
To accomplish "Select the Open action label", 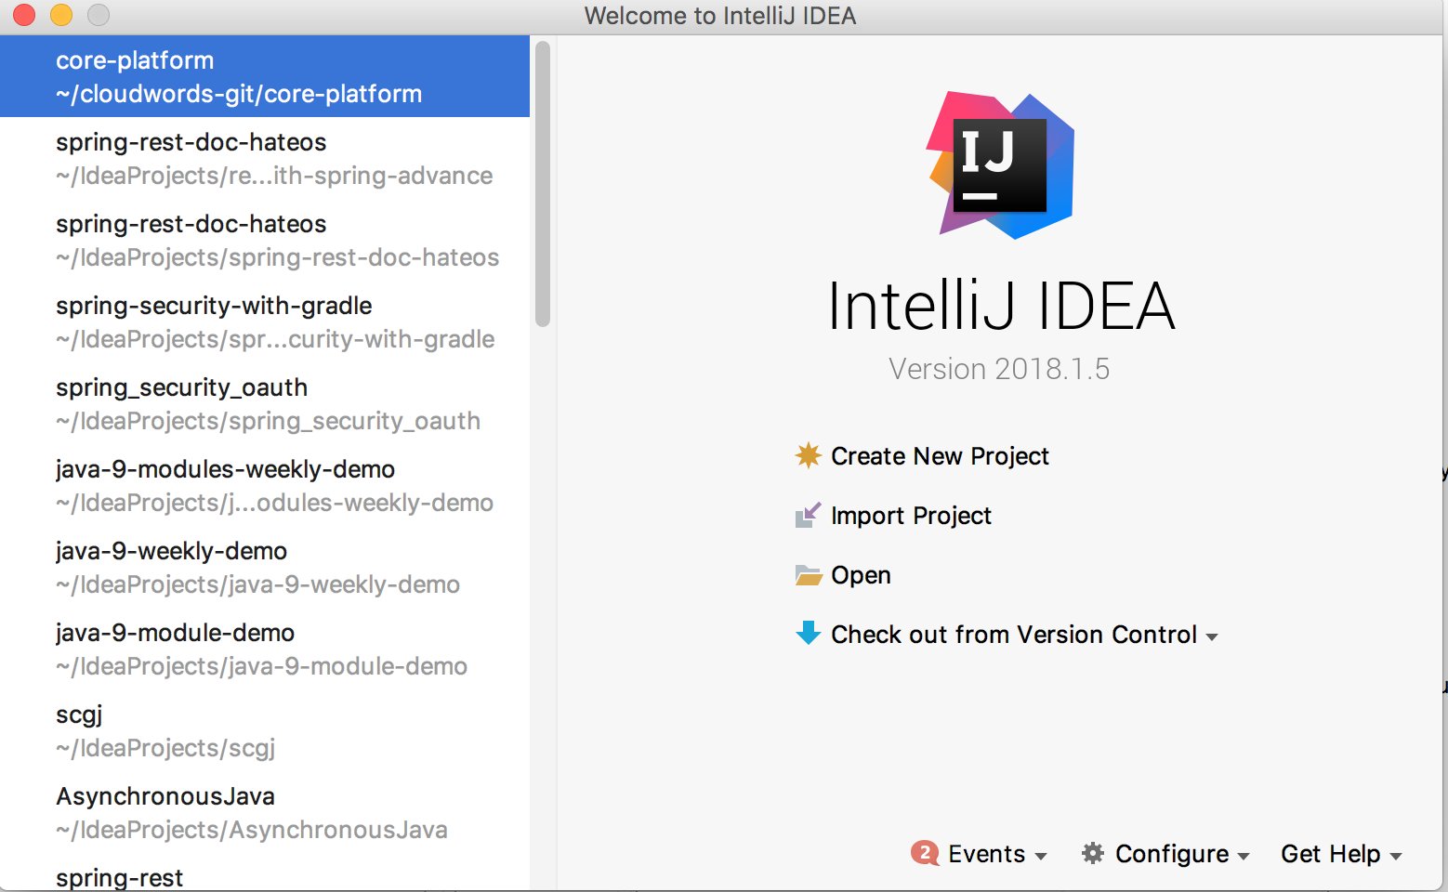I will tap(861, 575).
